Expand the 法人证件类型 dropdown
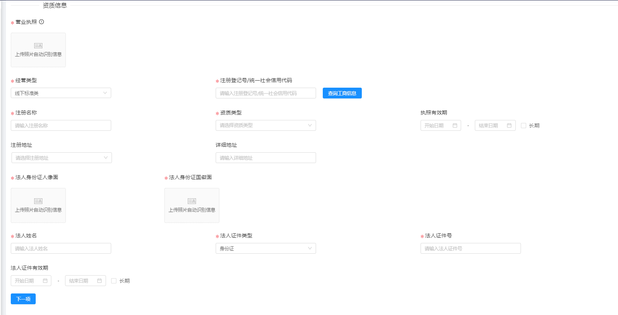This screenshot has height=315, width=618. [x=265, y=249]
